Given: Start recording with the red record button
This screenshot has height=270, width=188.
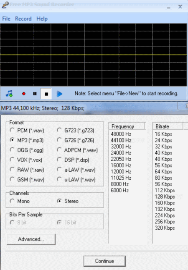Looking at the screenshot, I should click(24, 94).
